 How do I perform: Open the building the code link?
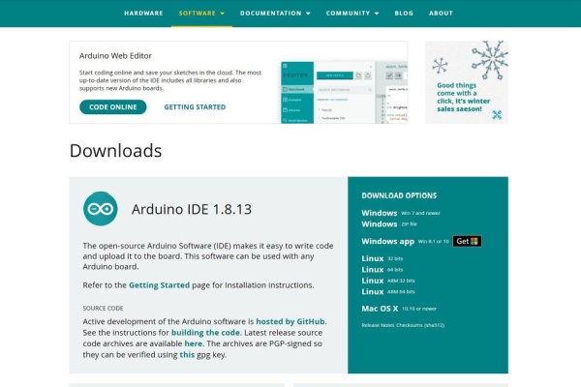205,333
